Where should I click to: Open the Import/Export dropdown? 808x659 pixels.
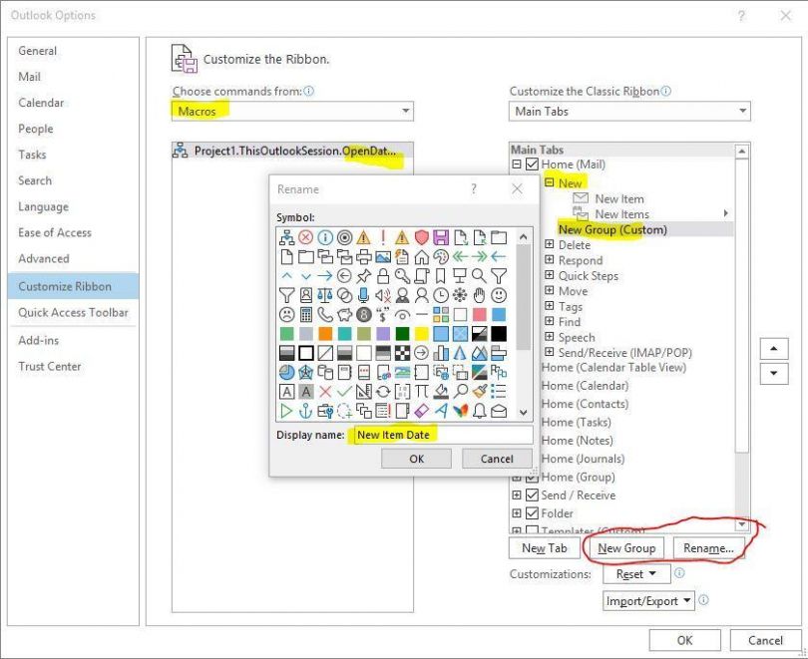tap(648, 601)
